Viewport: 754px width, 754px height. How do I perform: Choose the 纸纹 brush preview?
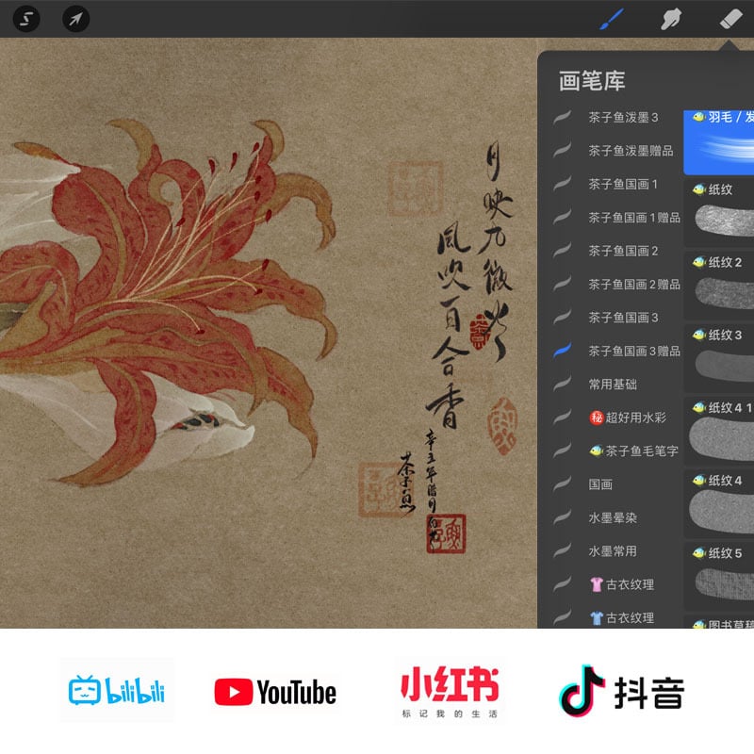pos(718,214)
